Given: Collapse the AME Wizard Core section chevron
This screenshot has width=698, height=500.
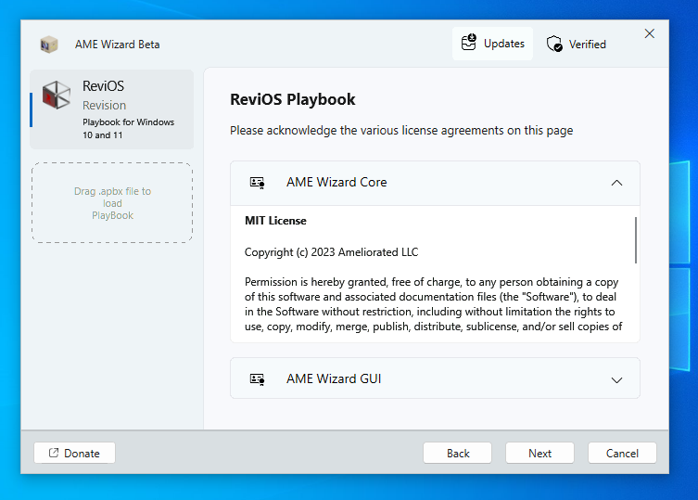Looking at the screenshot, I should pyautogui.click(x=616, y=183).
